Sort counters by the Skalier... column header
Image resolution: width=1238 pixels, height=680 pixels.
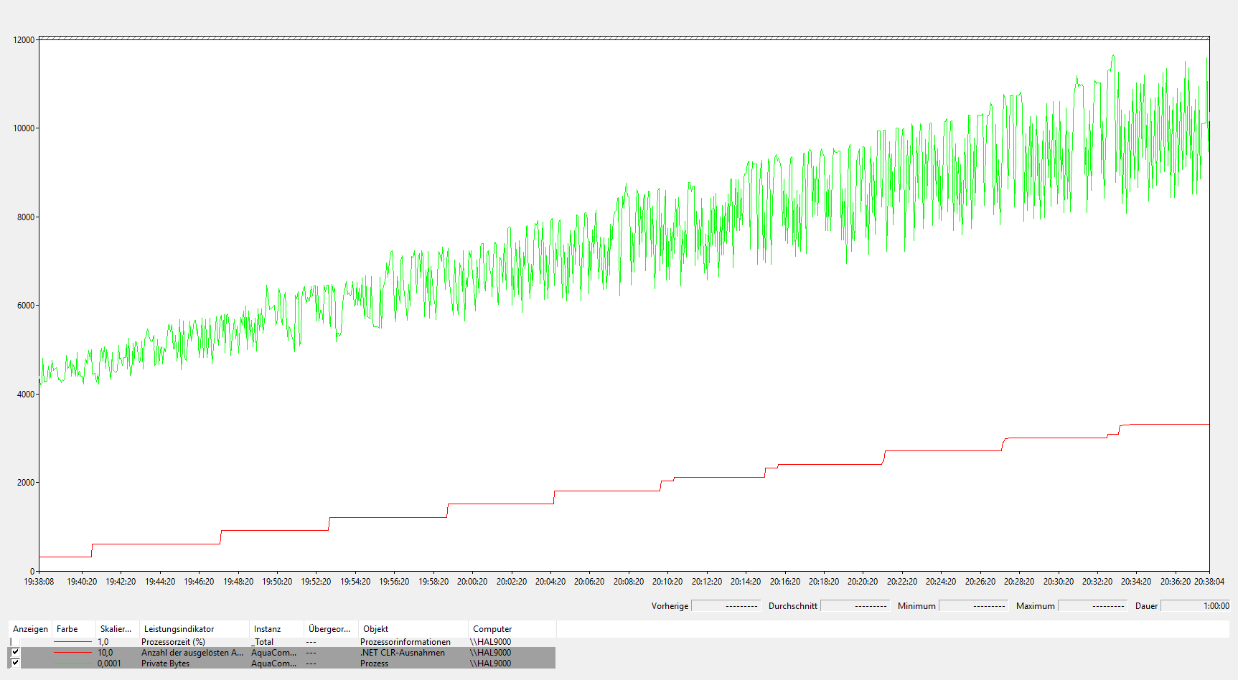[116, 629]
